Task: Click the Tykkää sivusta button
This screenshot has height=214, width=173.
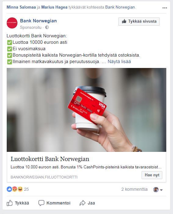Action: (139, 21)
